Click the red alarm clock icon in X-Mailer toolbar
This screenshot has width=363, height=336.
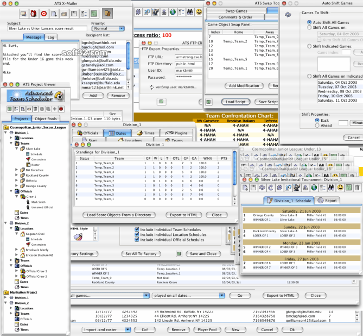coord(34,14)
